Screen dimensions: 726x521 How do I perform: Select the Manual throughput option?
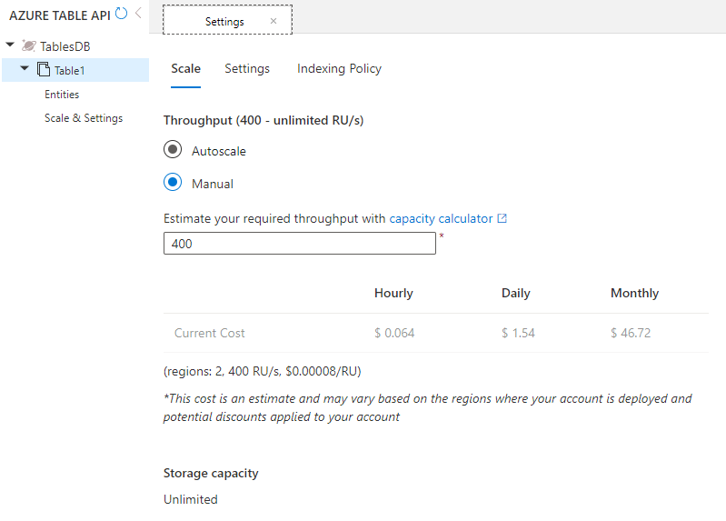click(x=173, y=183)
